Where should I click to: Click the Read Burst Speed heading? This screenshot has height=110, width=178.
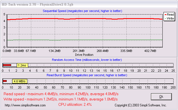pos(87,75)
